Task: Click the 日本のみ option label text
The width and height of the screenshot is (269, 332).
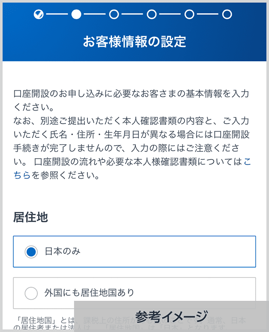Action: (63, 252)
